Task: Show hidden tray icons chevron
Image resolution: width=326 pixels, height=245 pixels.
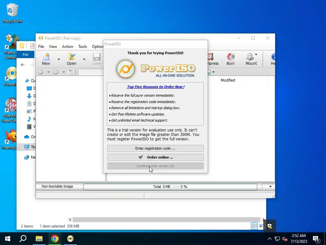Action: tap(269, 239)
